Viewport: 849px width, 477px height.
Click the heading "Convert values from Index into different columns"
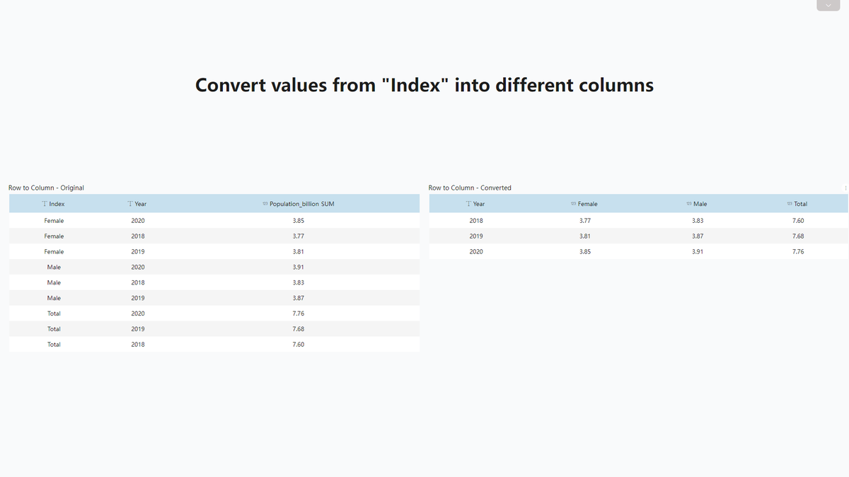coord(424,85)
